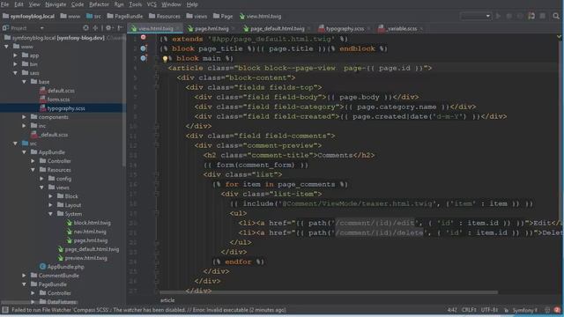
Task: Click the Search Everywhere magnifier icon
Action: pyautogui.click(x=556, y=16)
